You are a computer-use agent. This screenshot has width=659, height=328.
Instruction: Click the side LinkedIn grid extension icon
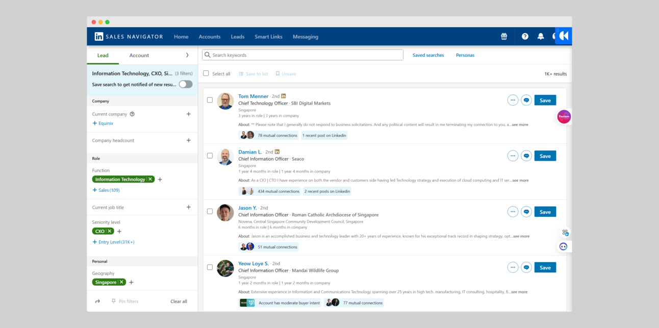click(565, 233)
